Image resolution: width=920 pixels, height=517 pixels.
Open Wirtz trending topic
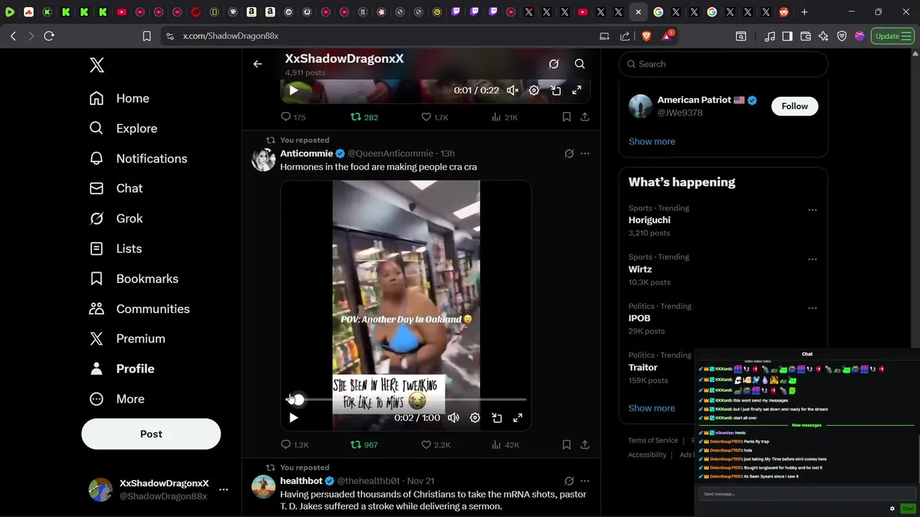point(640,269)
